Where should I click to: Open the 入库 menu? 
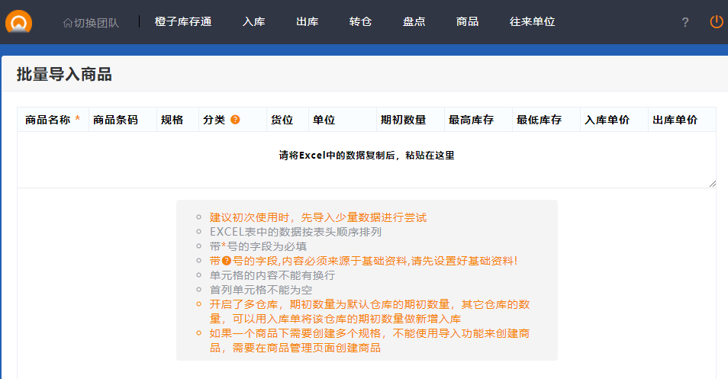(x=253, y=22)
